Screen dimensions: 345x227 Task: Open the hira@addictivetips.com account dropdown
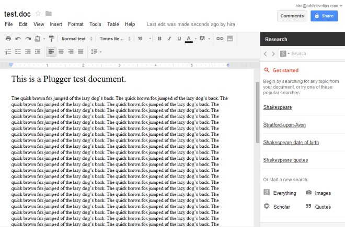point(319,6)
